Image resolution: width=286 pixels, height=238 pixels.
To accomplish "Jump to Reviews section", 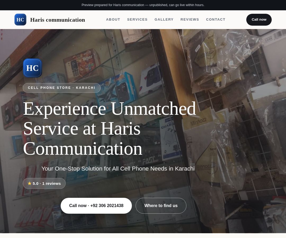I will (190, 20).
